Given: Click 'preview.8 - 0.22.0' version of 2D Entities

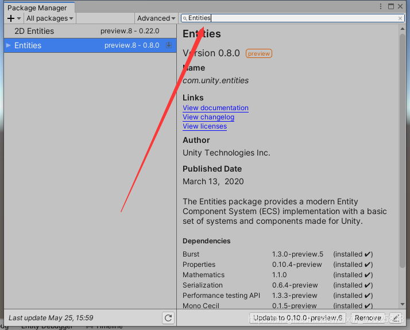Looking at the screenshot, I should pyautogui.click(x=130, y=31).
